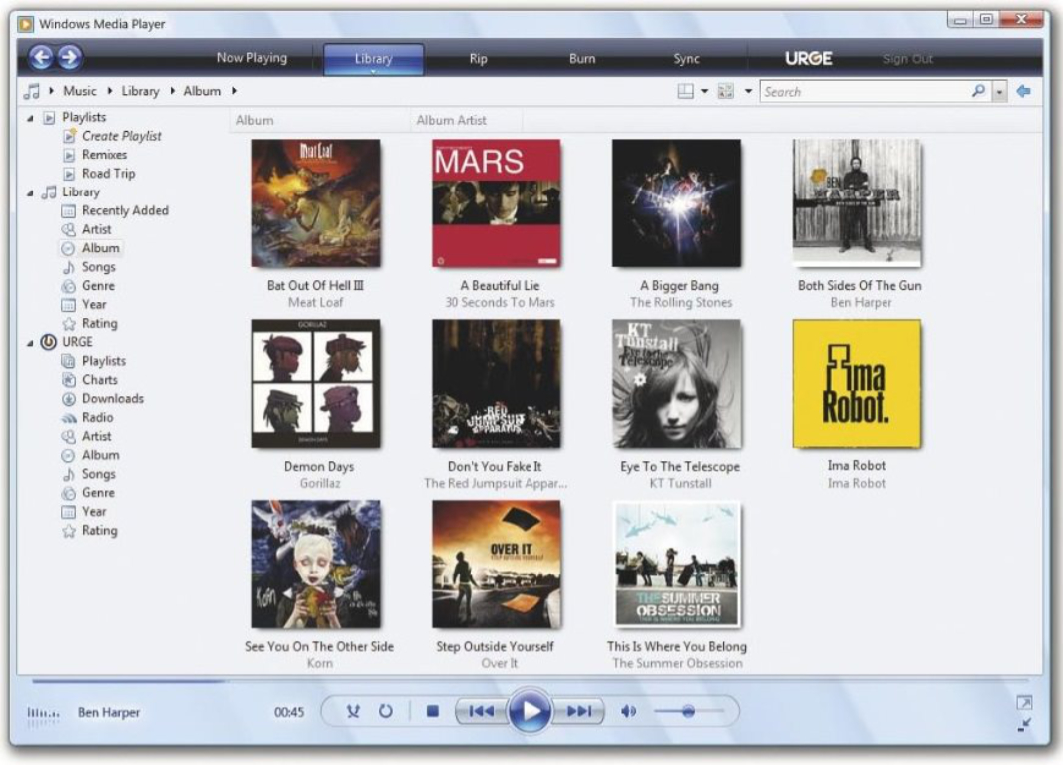Image resolution: width=1063 pixels, height=765 pixels.
Task: Click the blue arrow beside search box
Action: point(1024,90)
